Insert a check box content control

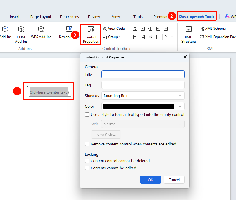click(166, 29)
